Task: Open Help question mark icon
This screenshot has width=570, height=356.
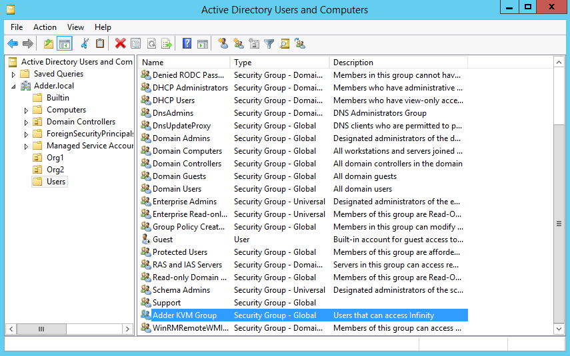Action: (x=187, y=44)
